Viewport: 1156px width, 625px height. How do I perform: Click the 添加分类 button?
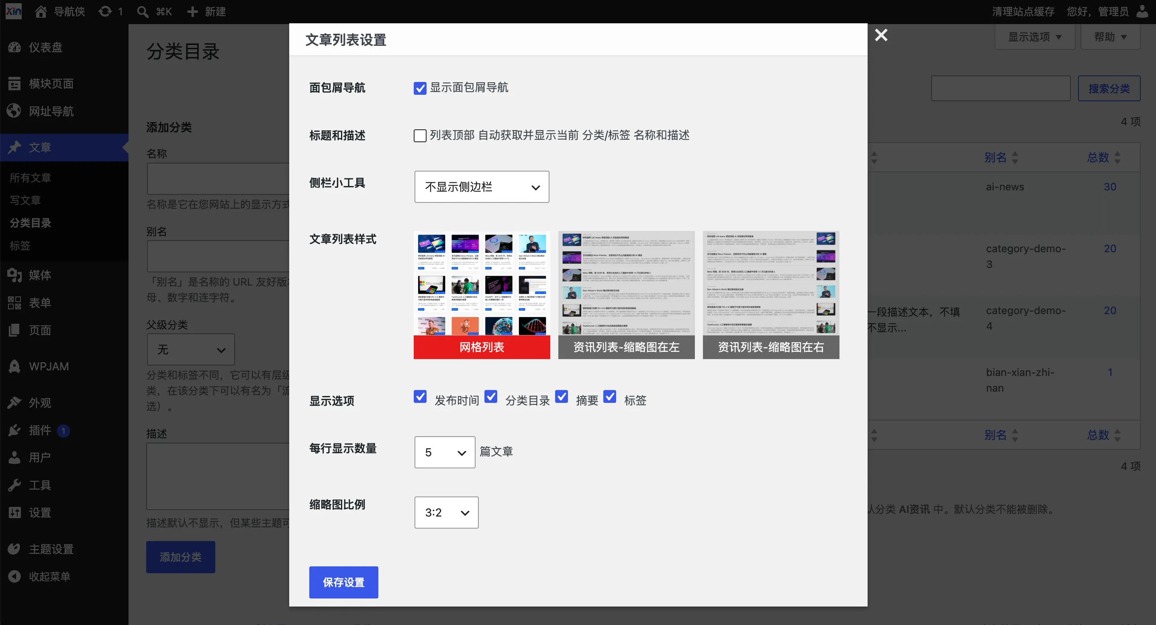180,557
